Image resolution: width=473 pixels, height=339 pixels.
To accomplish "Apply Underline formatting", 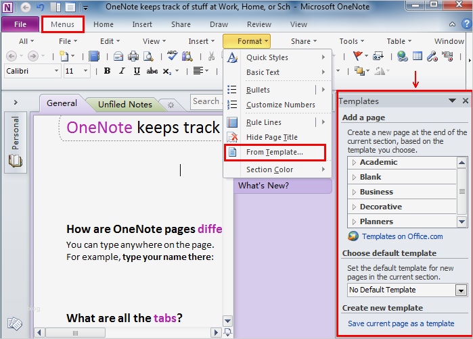I will coord(137,71).
